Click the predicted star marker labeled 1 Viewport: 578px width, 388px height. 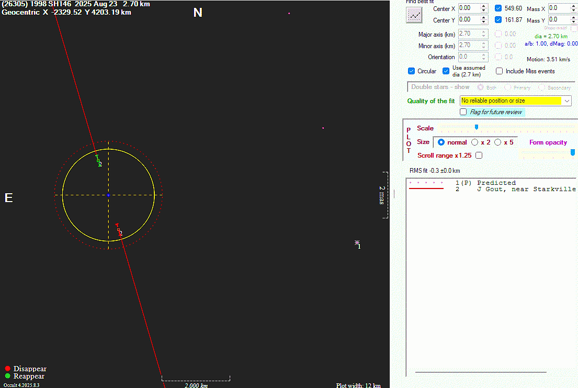[357, 242]
